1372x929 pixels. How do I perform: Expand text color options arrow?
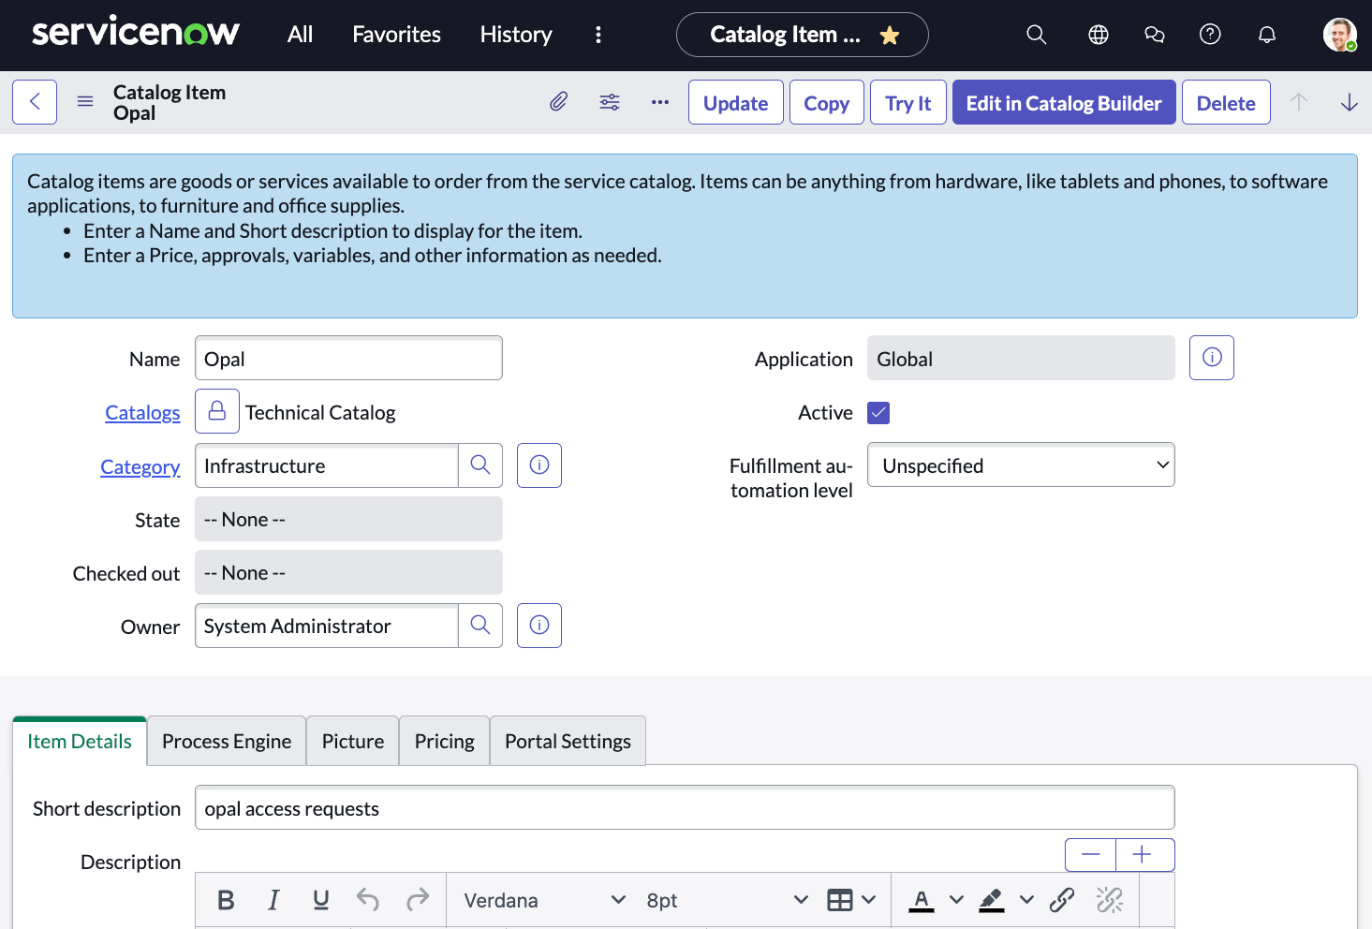956,900
